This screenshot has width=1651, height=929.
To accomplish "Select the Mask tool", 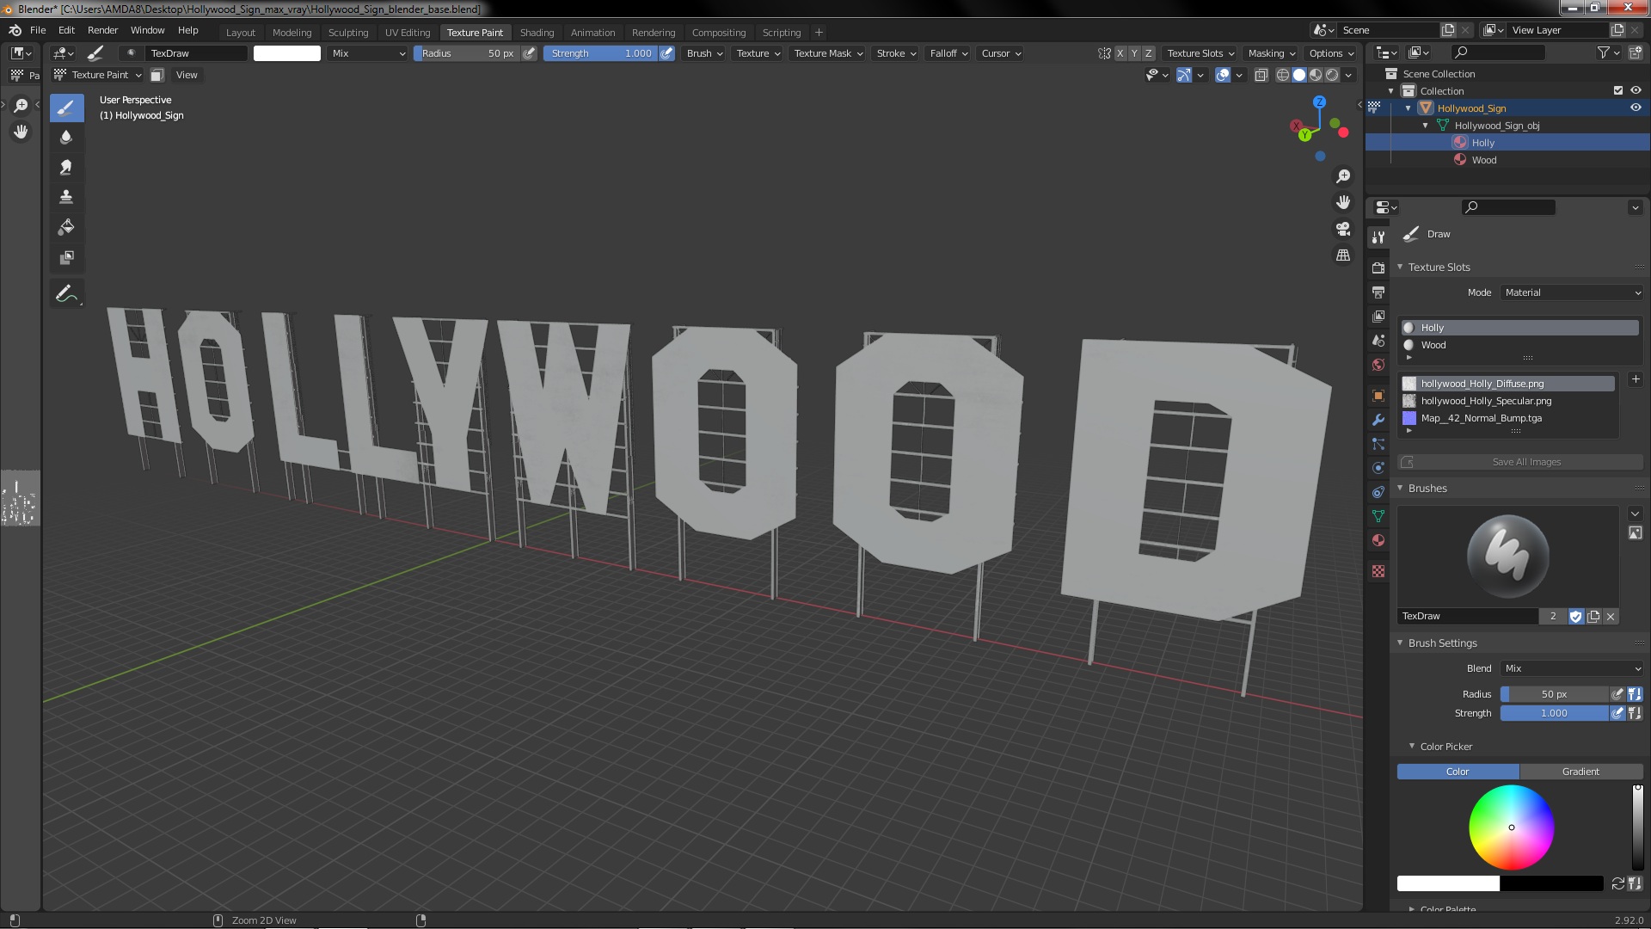I will [66, 257].
